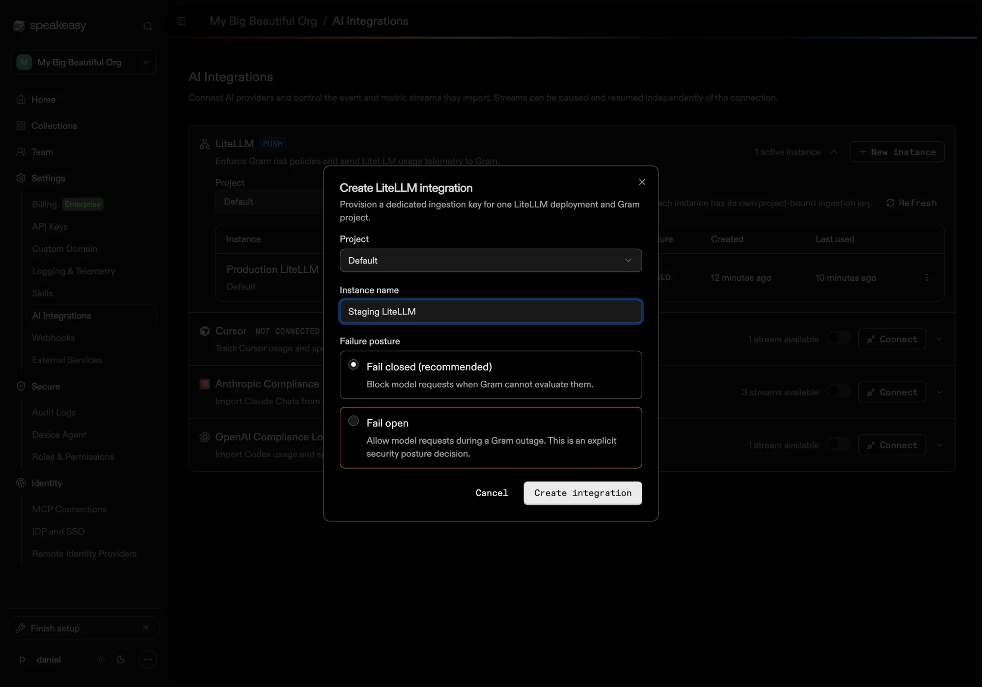Open Webhooks settings page

tap(54, 338)
